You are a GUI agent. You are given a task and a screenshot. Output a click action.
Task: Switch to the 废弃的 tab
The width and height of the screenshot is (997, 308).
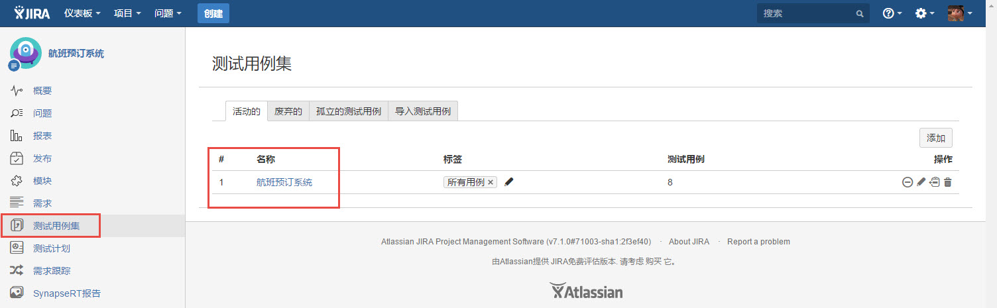[x=288, y=111]
